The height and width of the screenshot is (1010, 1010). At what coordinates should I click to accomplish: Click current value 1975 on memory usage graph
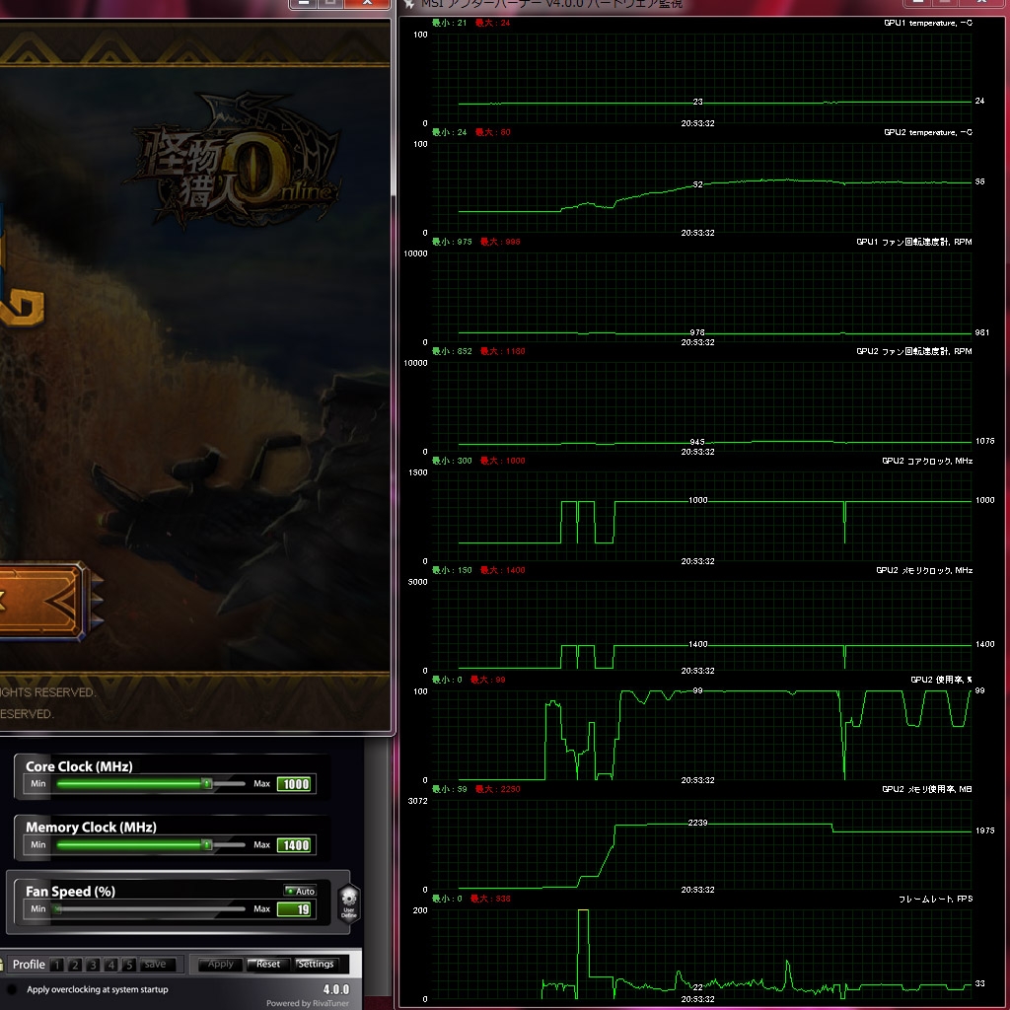(985, 830)
